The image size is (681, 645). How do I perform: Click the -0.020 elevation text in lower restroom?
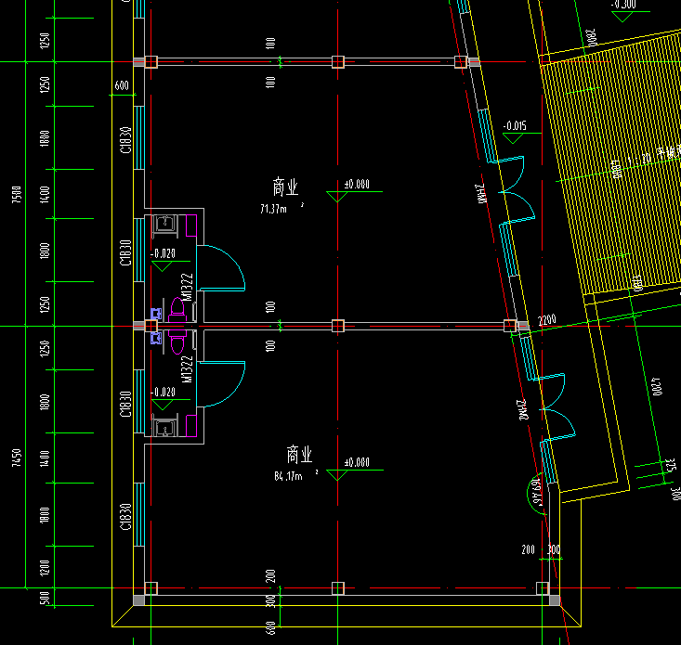(x=163, y=393)
